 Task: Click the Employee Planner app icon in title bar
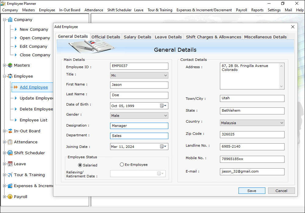click(x=3, y=3)
